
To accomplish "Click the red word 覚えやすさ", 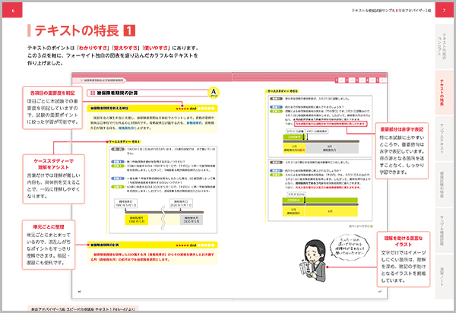I will (x=125, y=48).
